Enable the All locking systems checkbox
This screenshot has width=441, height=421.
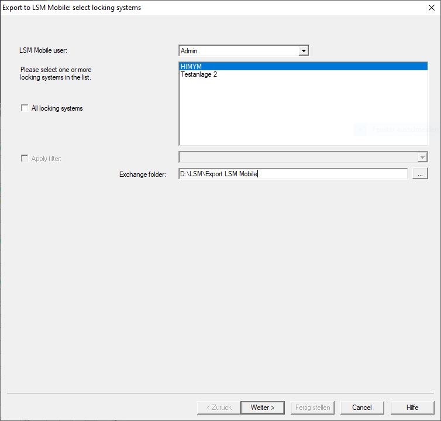coord(25,108)
